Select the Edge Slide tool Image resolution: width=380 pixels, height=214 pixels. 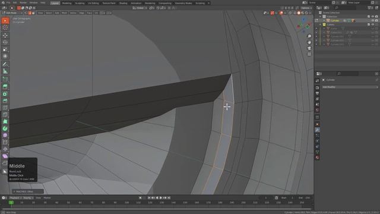point(5,143)
